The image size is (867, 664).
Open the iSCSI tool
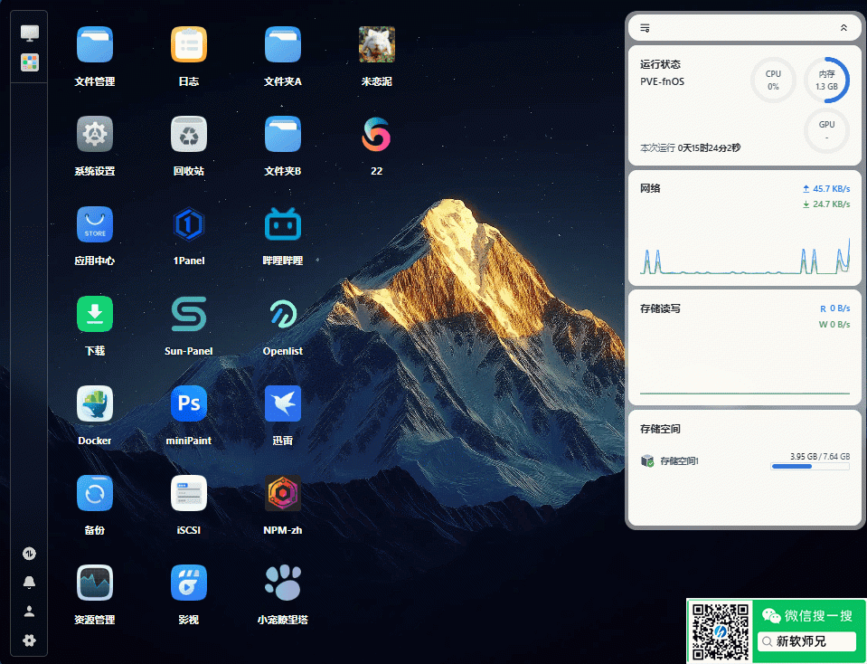188,493
